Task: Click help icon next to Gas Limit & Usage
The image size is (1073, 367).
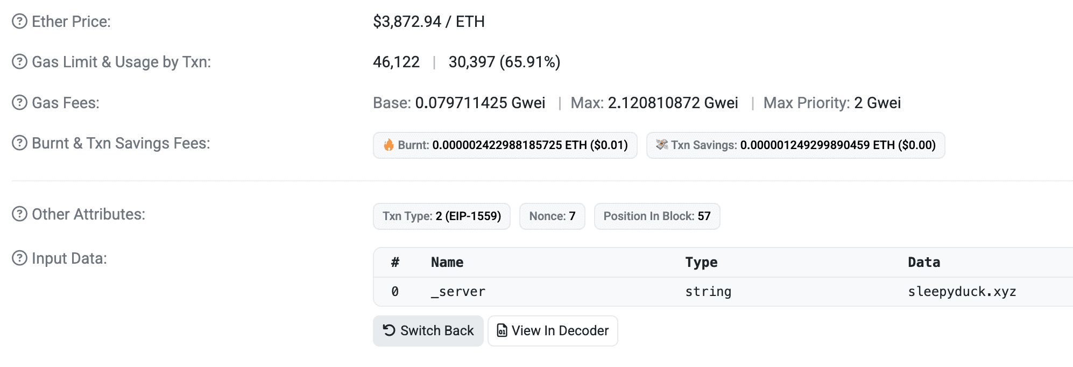Action: click(x=19, y=62)
